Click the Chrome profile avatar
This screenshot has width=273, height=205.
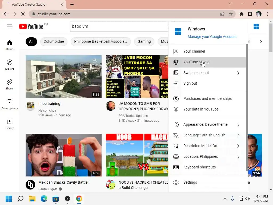259,14
